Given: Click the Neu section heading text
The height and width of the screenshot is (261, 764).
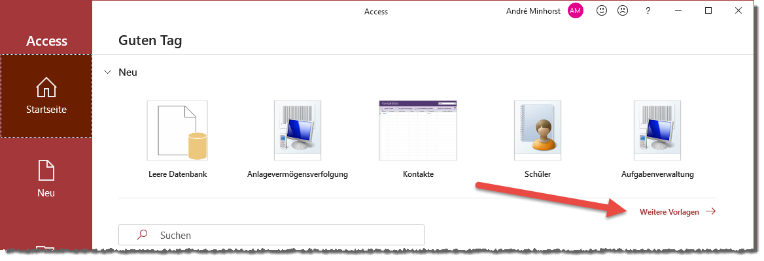Looking at the screenshot, I should (128, 72).
